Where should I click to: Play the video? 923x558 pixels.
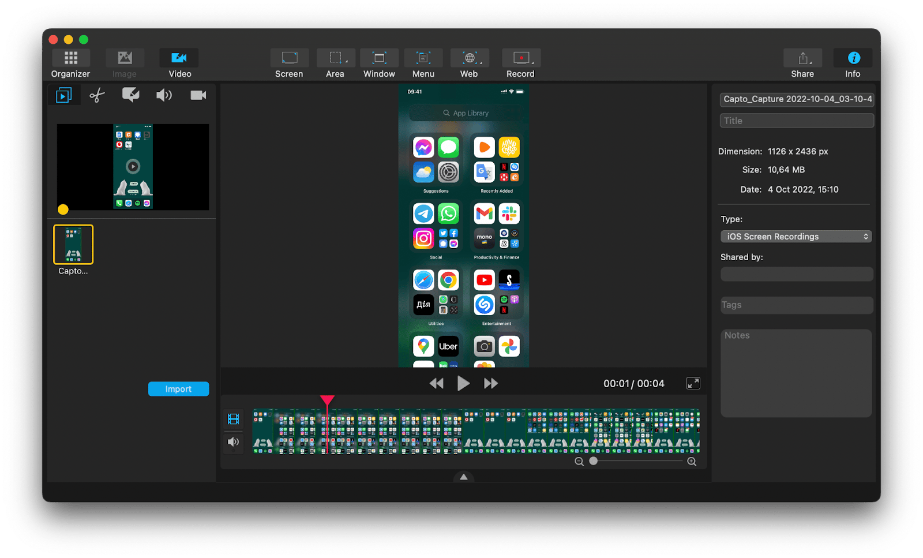(463, 383)
